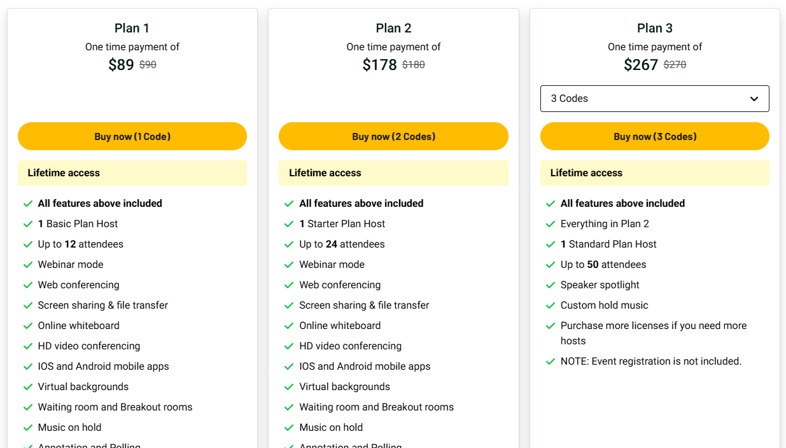This screenshot has height=448, width=786.
Task: Click strikethrough $90 price in Plan 1
Action: point(148,65)
